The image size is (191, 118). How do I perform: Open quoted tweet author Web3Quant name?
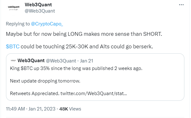31,61
